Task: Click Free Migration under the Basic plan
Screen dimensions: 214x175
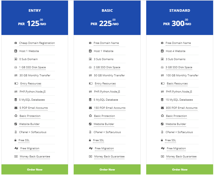Action: click(x=104, y=148)
